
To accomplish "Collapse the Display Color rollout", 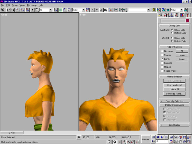I will pyautogui.click(x=174, y=25).
